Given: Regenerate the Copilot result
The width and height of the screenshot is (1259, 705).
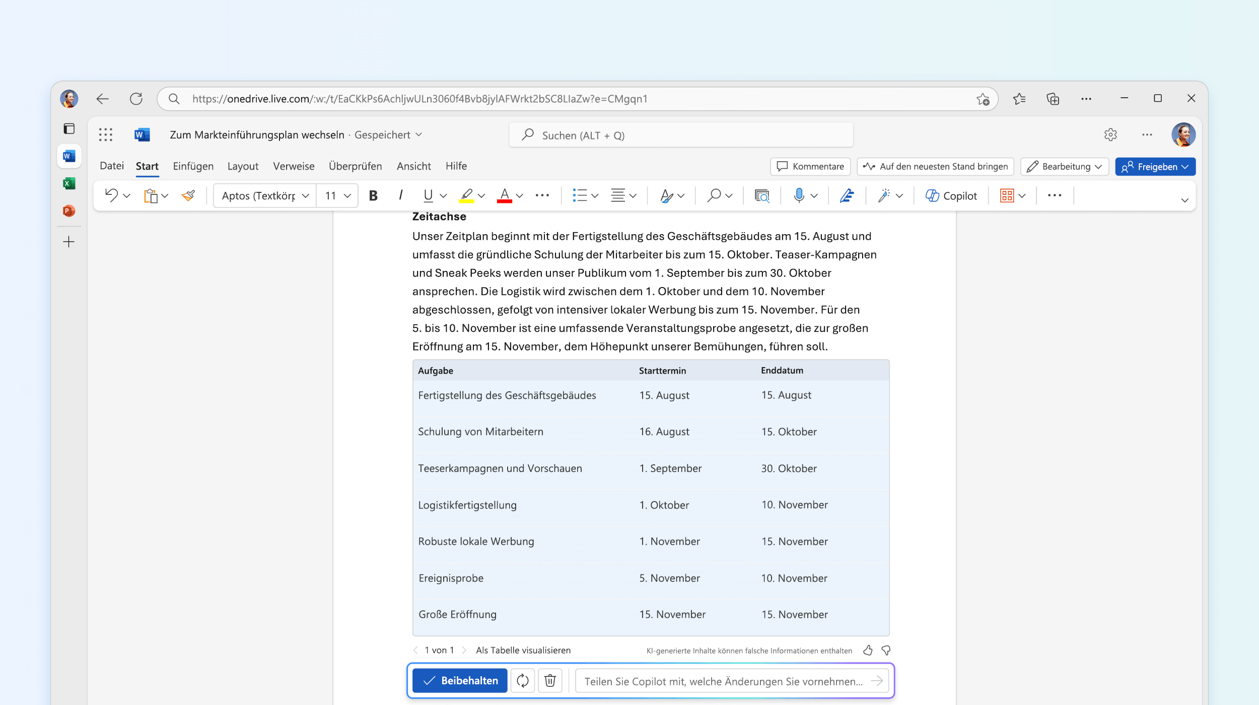Looking at the screenshot, I should point(523,681).
